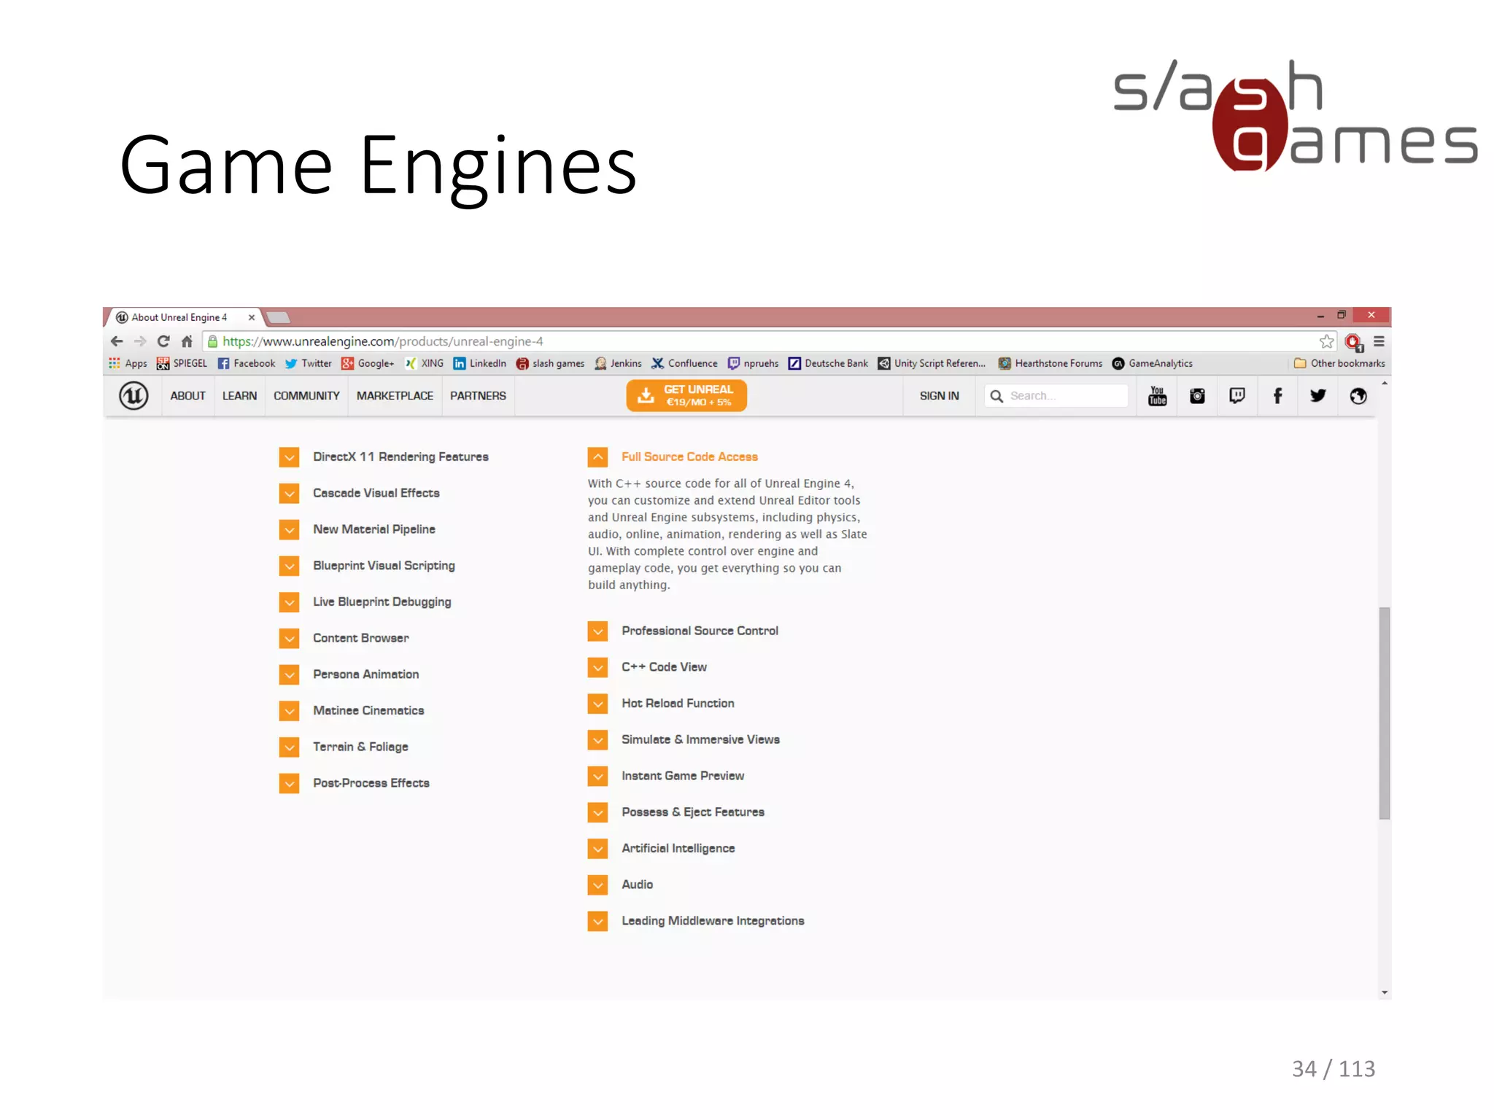This screenshot has height=1120, width=1494.
Task: Open the COMMUNITY menu item
Action: point(306,396)
